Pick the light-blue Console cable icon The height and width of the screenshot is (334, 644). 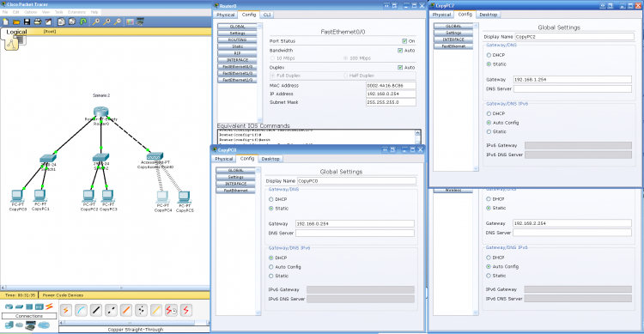point(81,310)
